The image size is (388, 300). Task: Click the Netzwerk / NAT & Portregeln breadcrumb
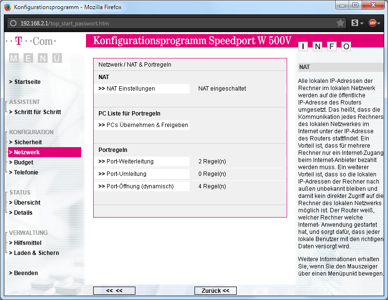[x=135, y=65]
